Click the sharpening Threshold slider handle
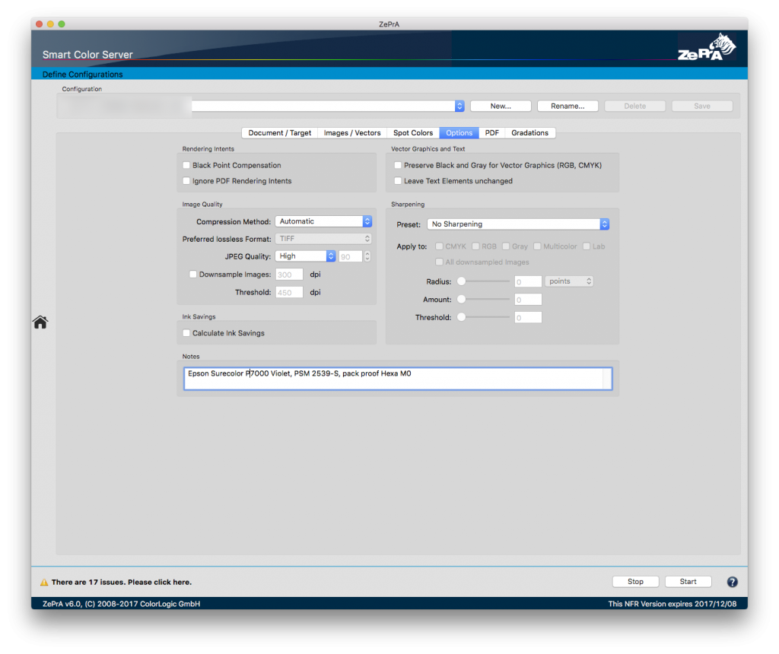This screenshot has width=779, height=654. (462, 317)
